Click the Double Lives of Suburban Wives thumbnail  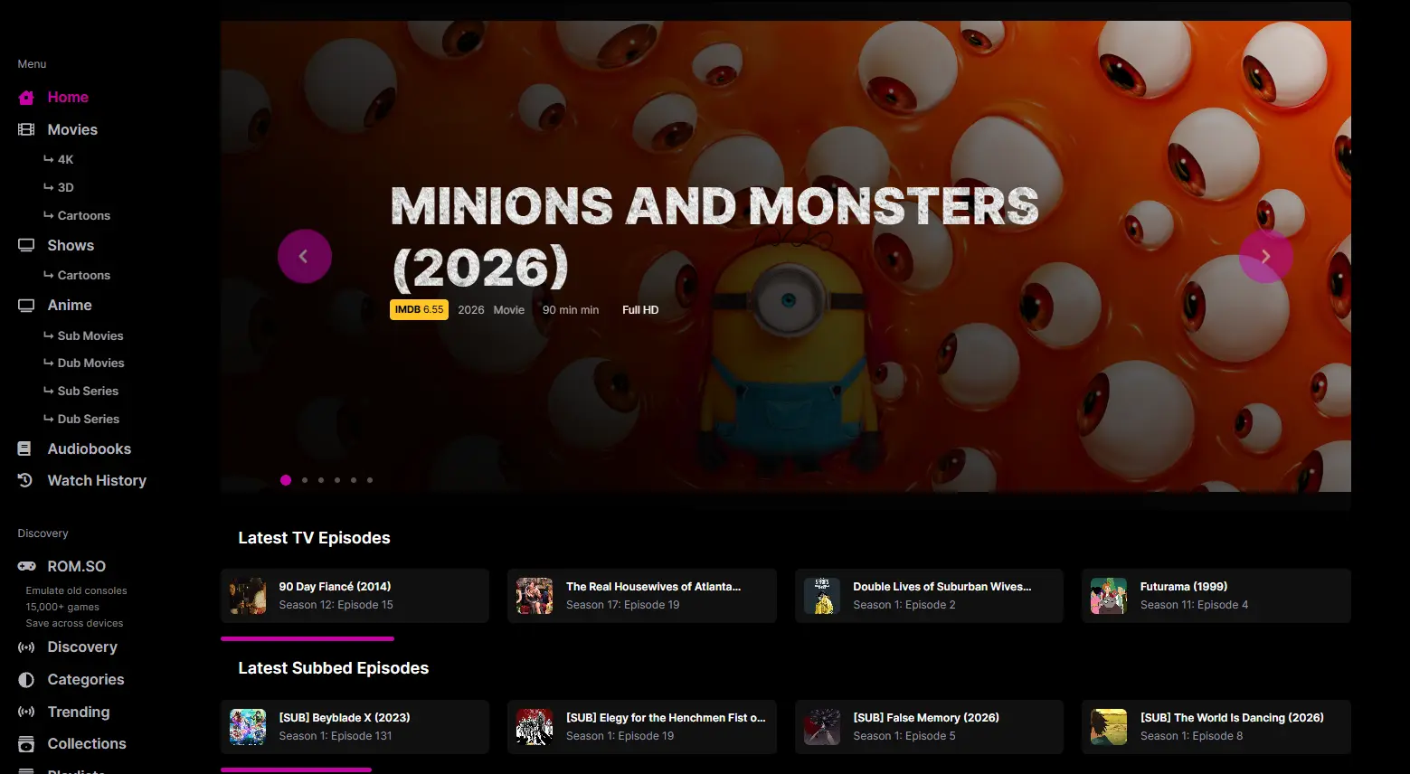[x=822, y=597]
